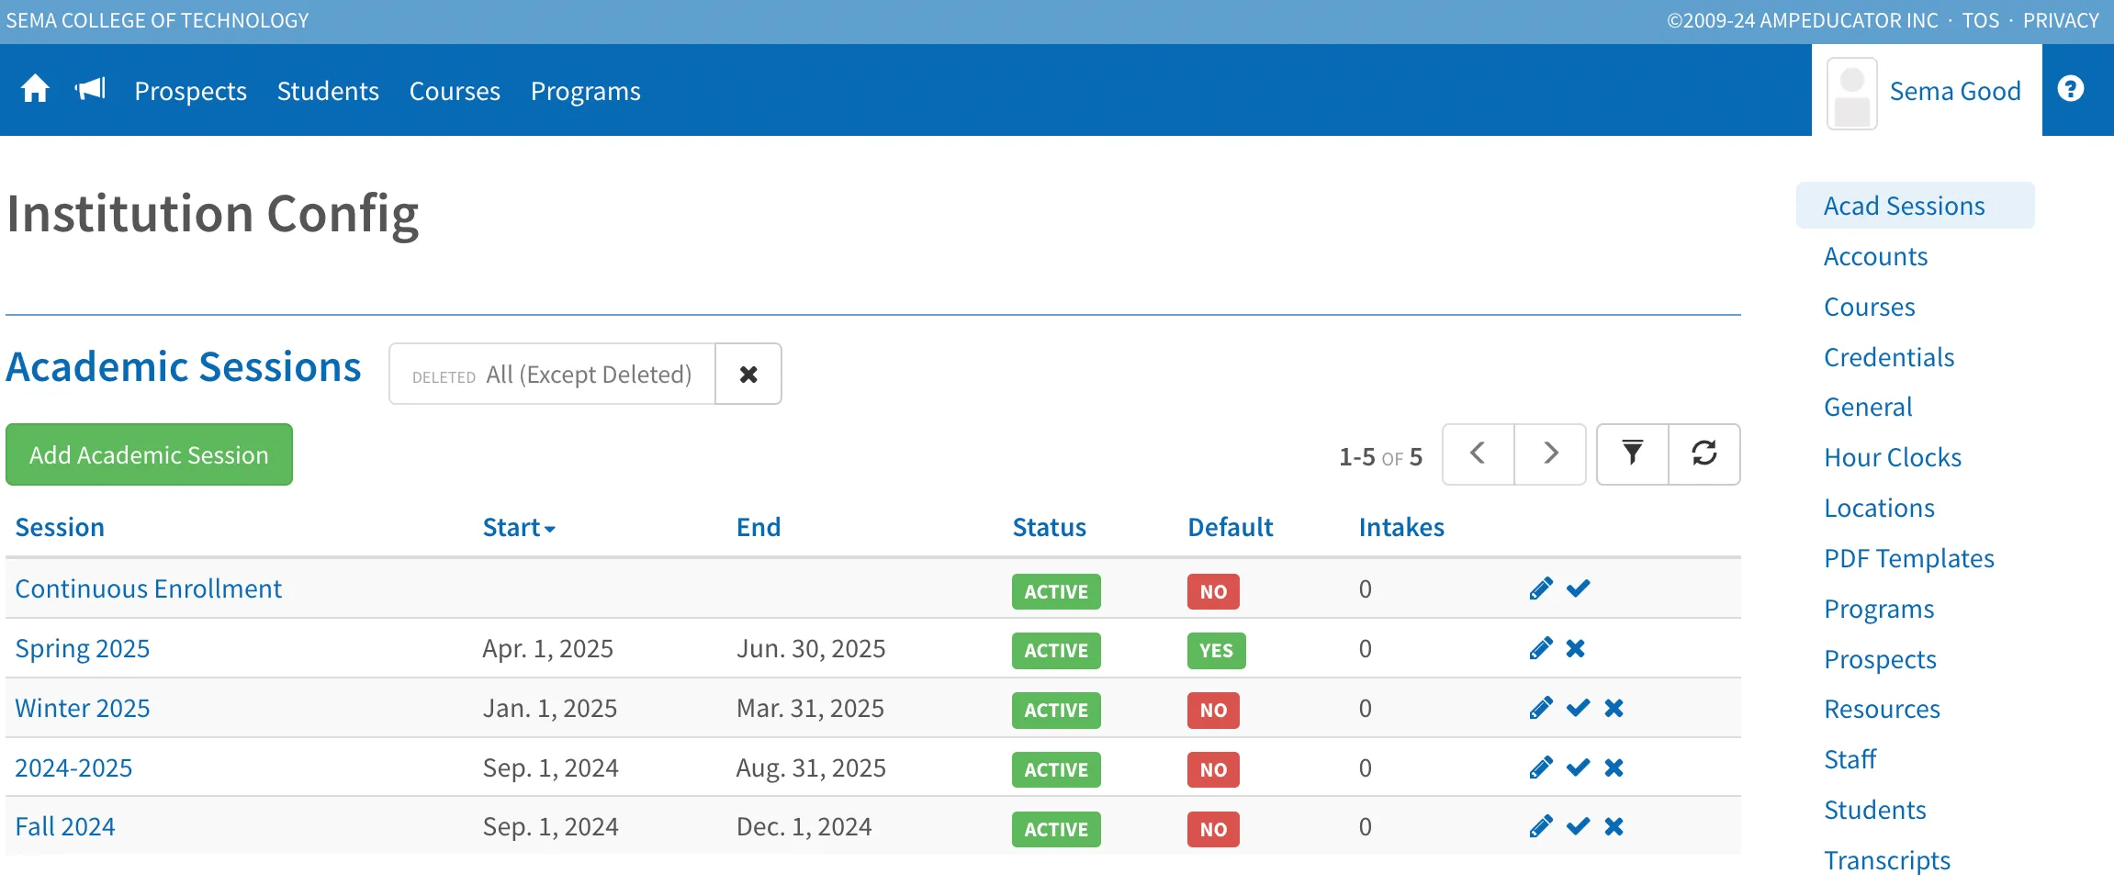
Task: Set Winter 2025 as default with the checkmark
Action: [x=1578, y=708]
